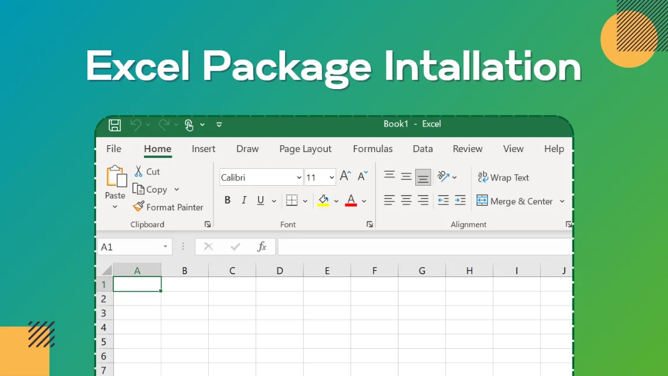
Task: Switch to the View tab
Action: tap(513, 149)
